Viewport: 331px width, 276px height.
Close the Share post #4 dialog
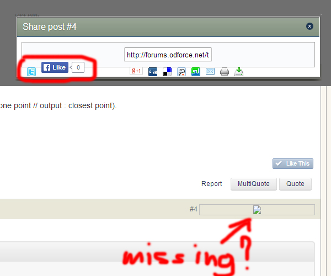pos(309,26)
